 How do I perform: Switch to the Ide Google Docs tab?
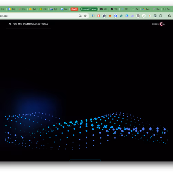(x=64, y=9)
